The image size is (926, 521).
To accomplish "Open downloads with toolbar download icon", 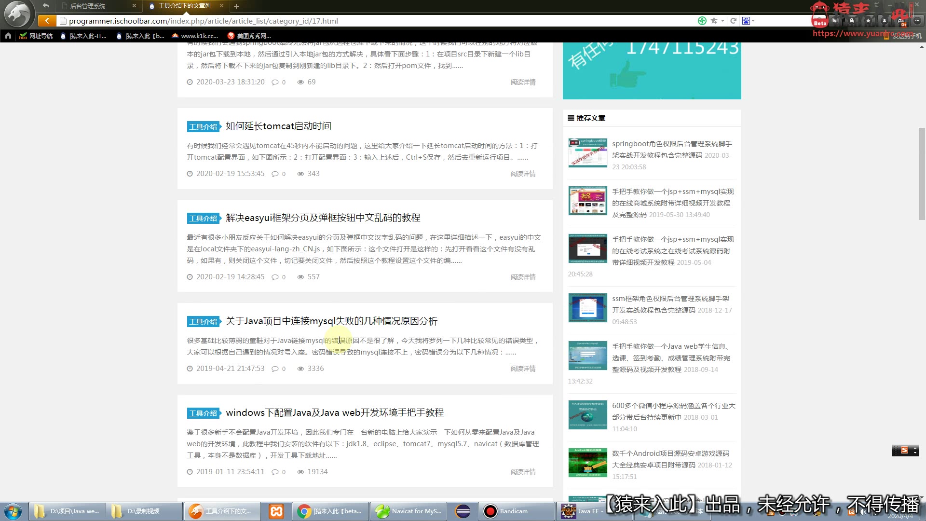I will [x=884, y=21].
